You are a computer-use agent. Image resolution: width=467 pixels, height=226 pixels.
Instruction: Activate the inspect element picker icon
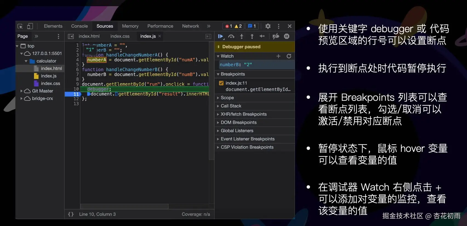(x=20, y=26)
